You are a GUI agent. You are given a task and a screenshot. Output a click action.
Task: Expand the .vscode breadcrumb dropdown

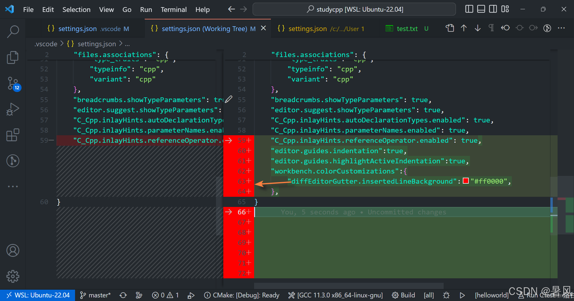45,44
